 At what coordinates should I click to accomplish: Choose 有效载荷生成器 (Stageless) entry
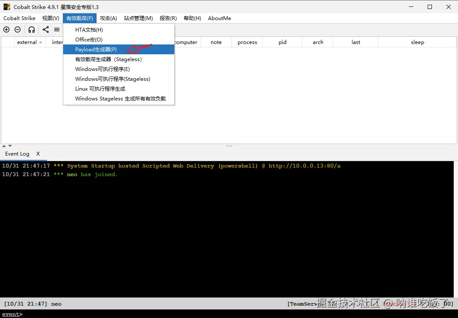(119, 59)
